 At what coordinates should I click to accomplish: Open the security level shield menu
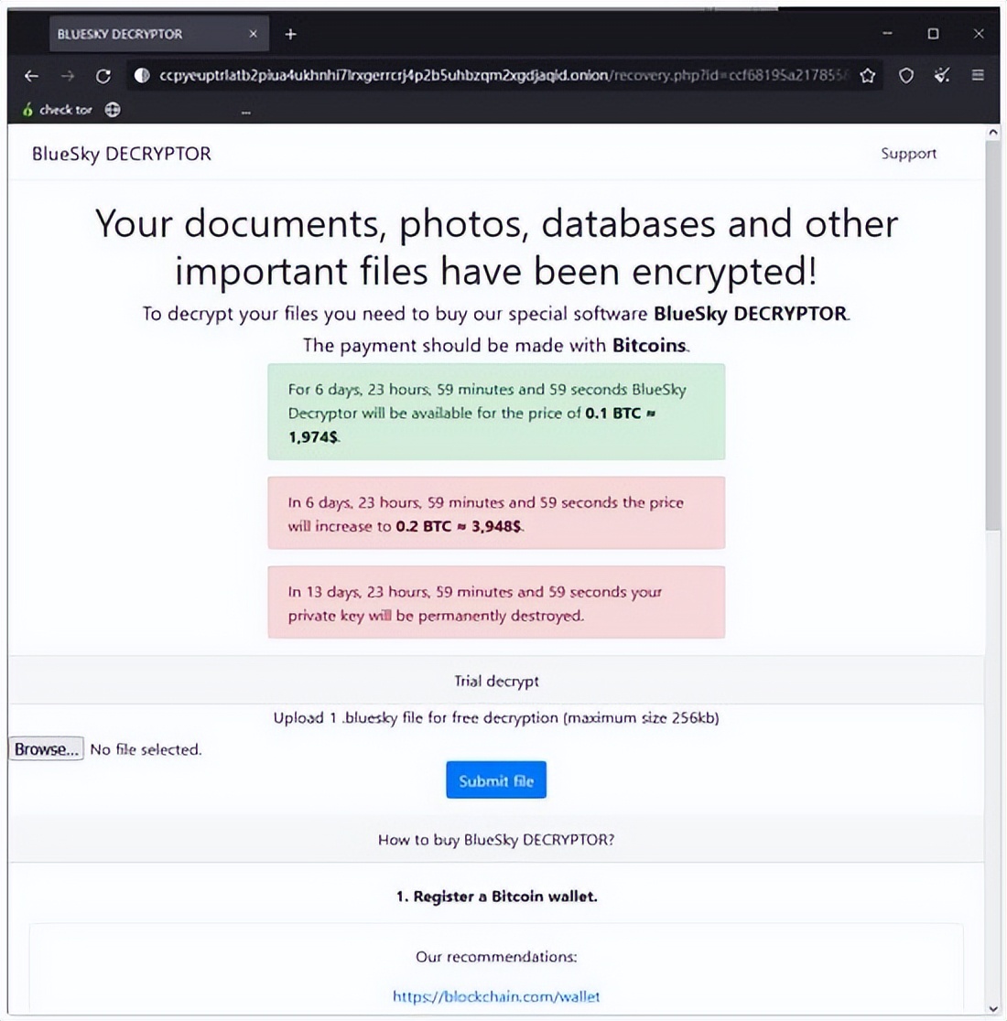click(x=906, y=76)
